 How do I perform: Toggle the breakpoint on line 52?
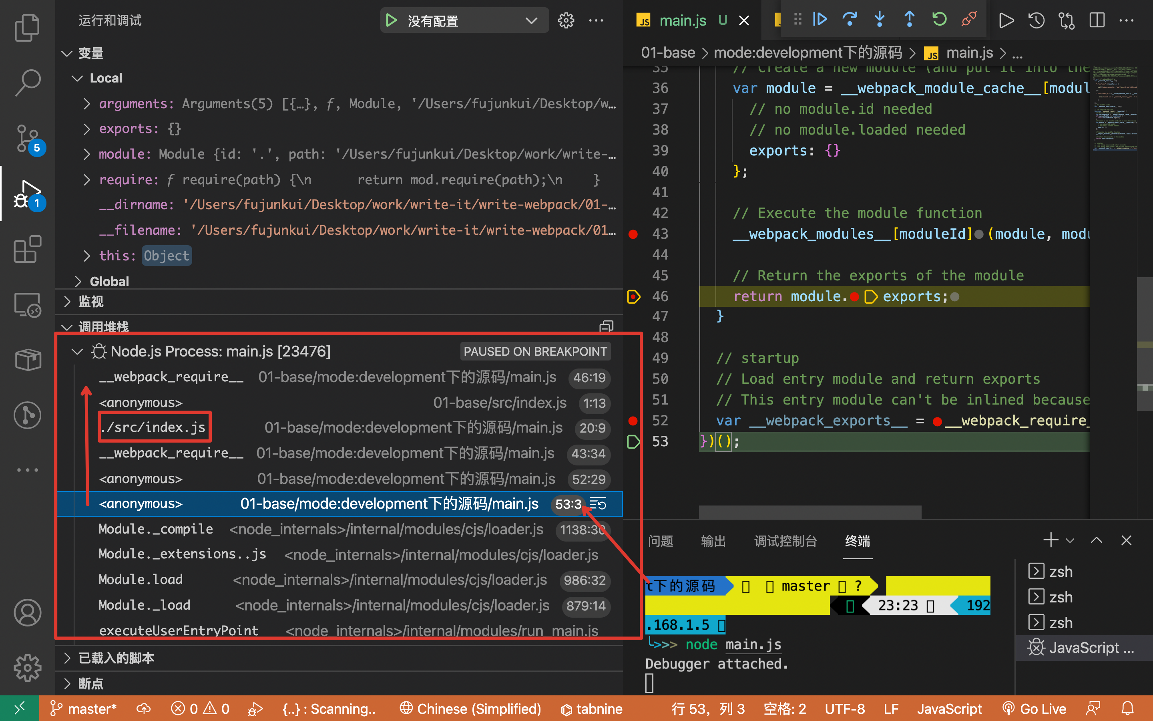[x=633, y=421]
